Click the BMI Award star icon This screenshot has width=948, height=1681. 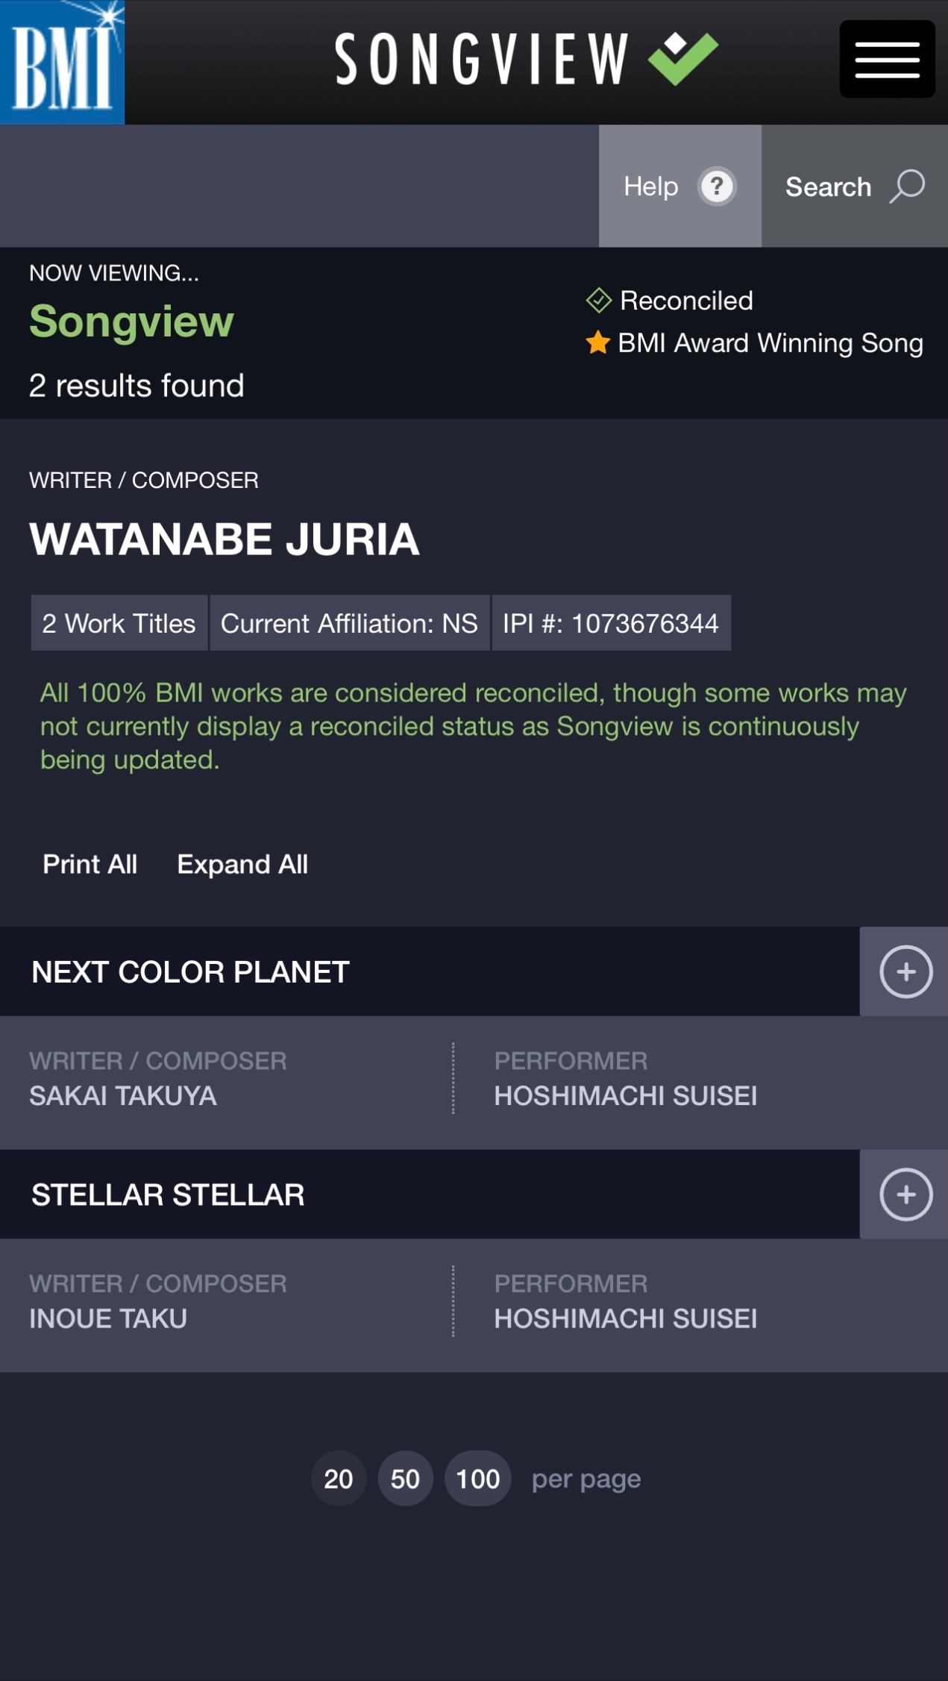[597, 343]
